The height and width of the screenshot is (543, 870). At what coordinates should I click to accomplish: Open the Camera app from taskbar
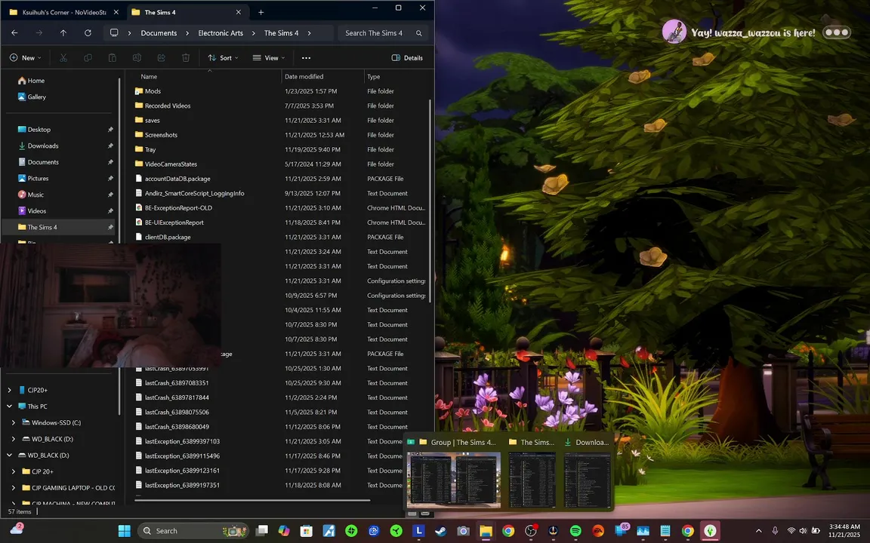tap(463, 531)
